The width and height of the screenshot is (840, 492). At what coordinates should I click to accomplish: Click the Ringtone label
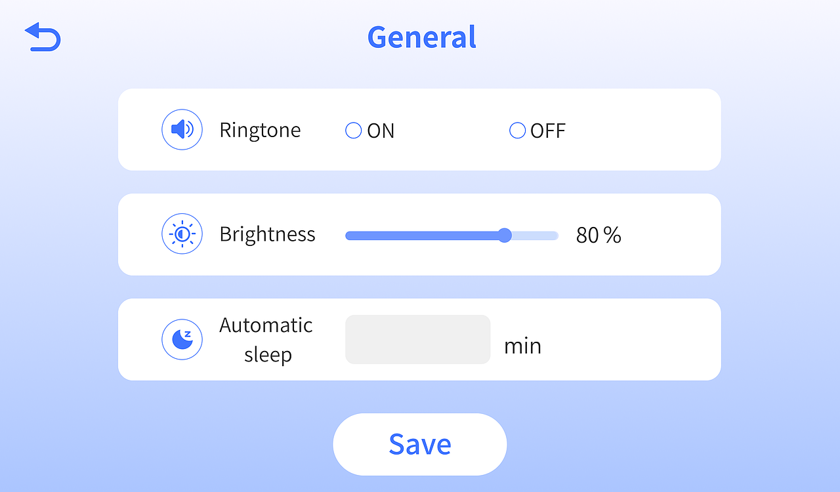click(260, 130)
